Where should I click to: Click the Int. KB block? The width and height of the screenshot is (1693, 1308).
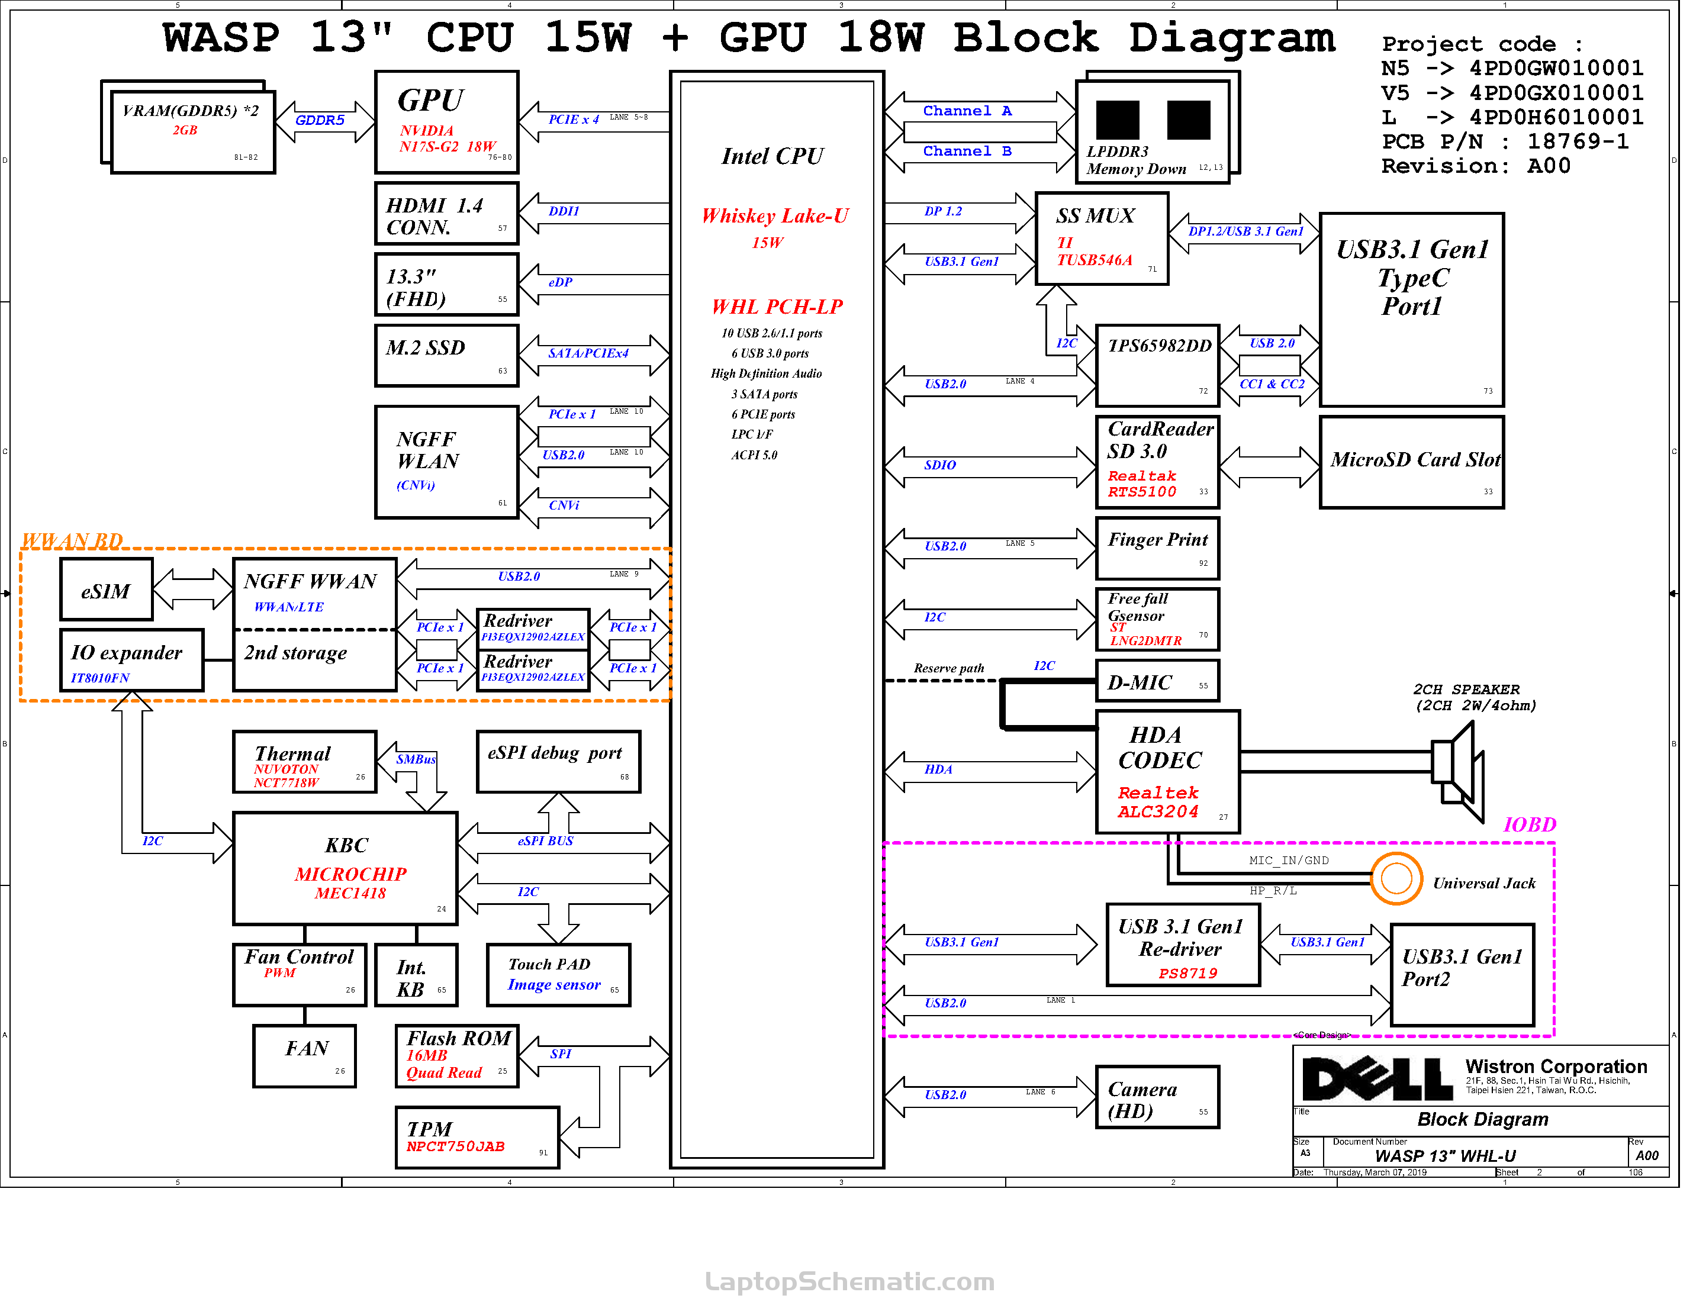pos(416,975)
